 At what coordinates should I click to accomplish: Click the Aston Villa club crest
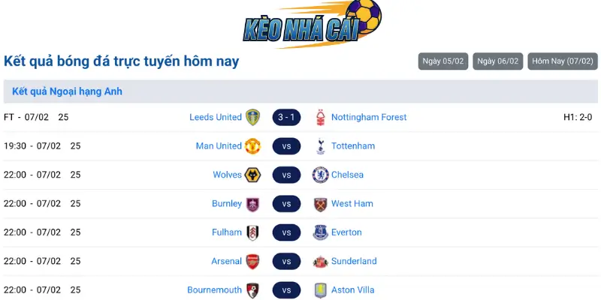[321, 290]
